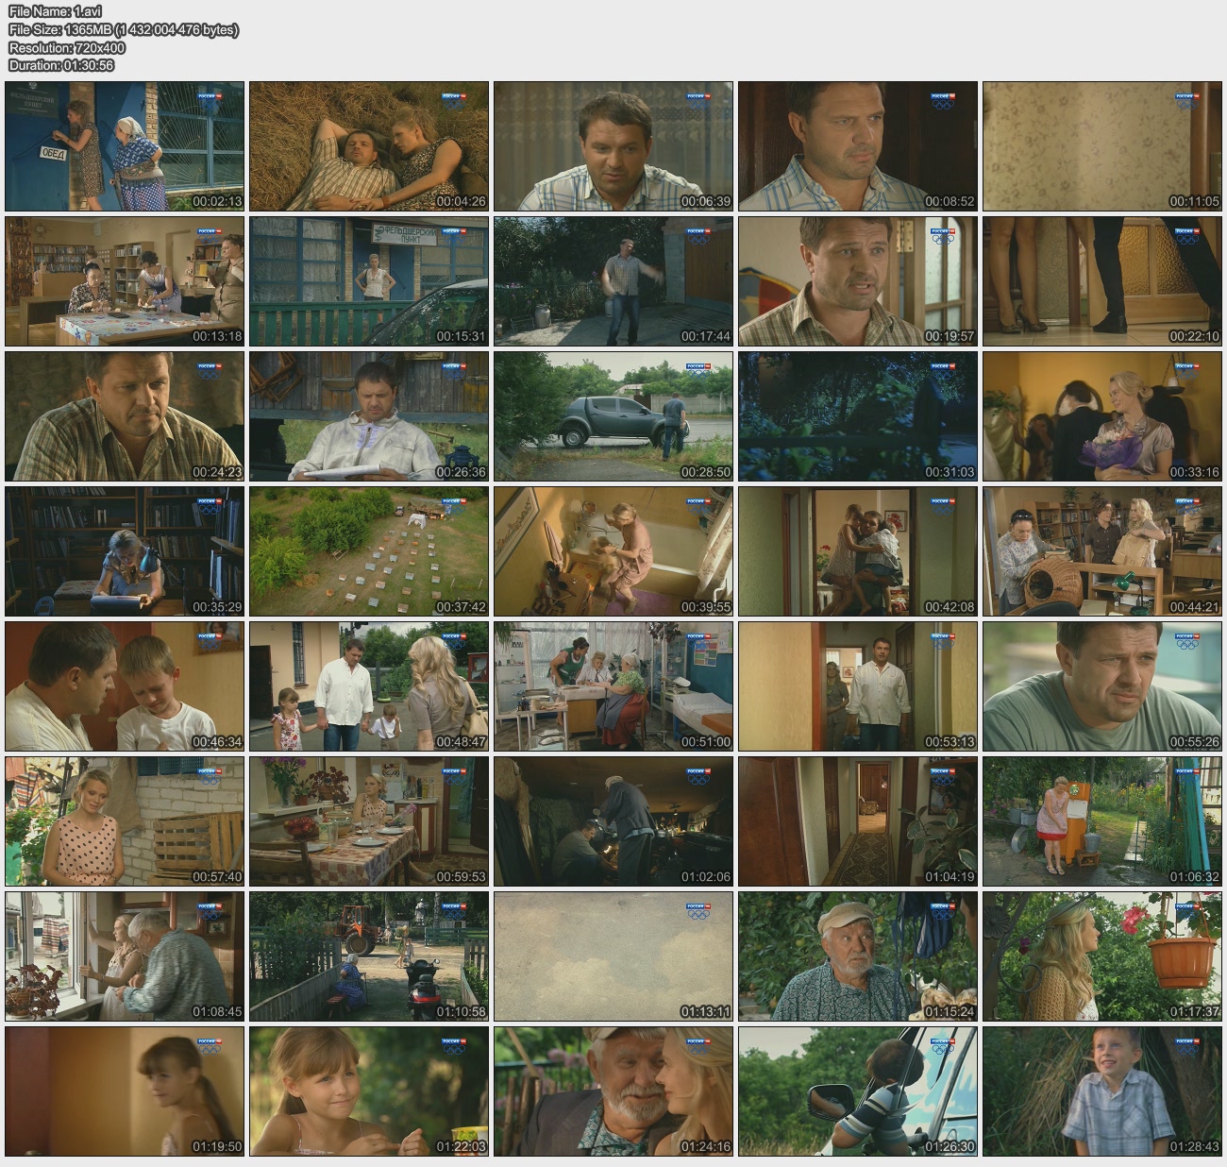Click channel logo in the 00:46:34 frame
The image size is (1227, 1167).
tap(209, 638)
